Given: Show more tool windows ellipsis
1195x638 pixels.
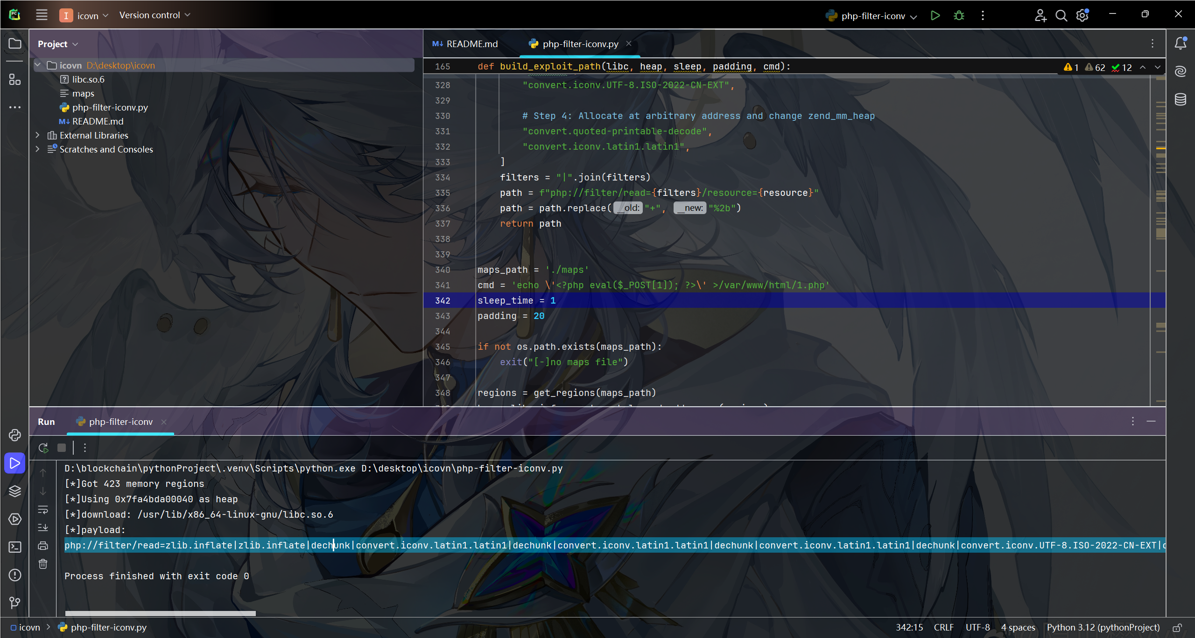Looking at the screenshot, I should click(15, 107).
